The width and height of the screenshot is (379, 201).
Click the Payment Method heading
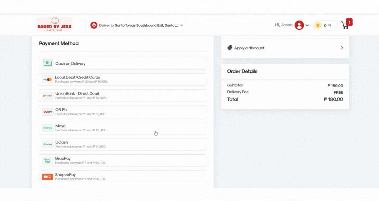[59, 43]
